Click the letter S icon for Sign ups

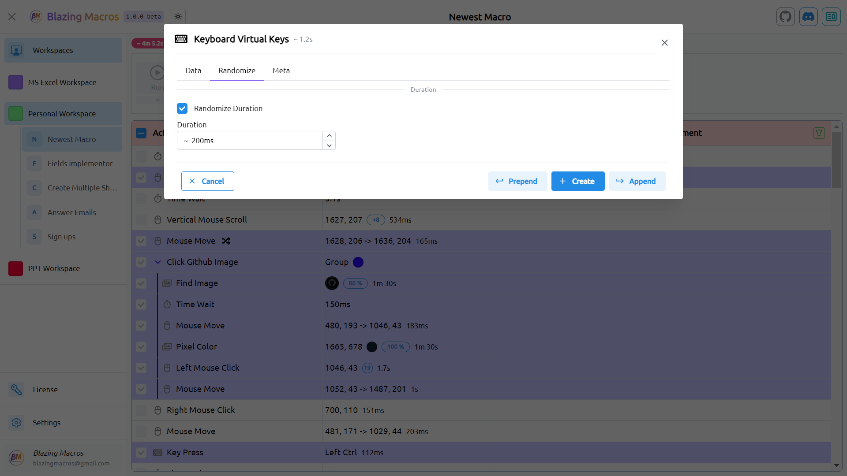[34, 237]
